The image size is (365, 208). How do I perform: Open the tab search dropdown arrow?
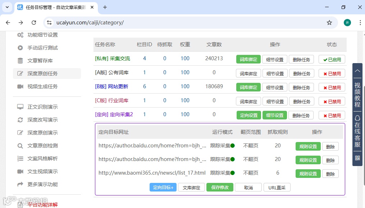click(x=7, y=7)
